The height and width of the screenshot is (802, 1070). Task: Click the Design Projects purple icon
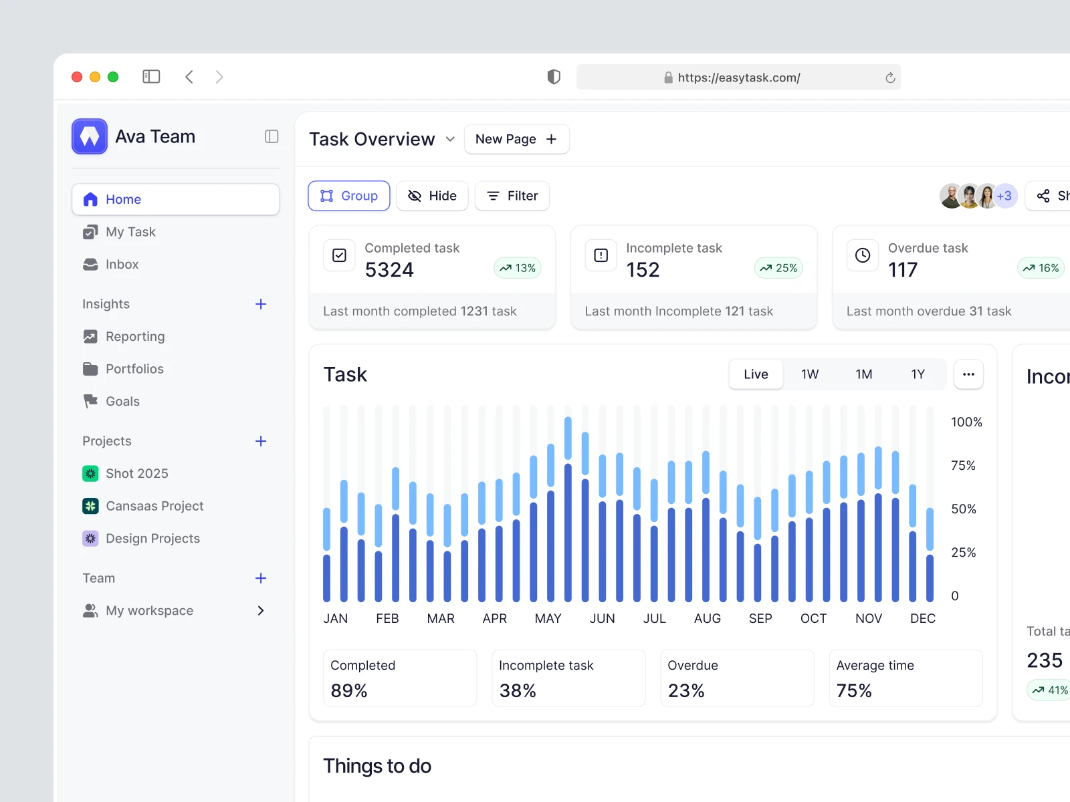[90, 538]
